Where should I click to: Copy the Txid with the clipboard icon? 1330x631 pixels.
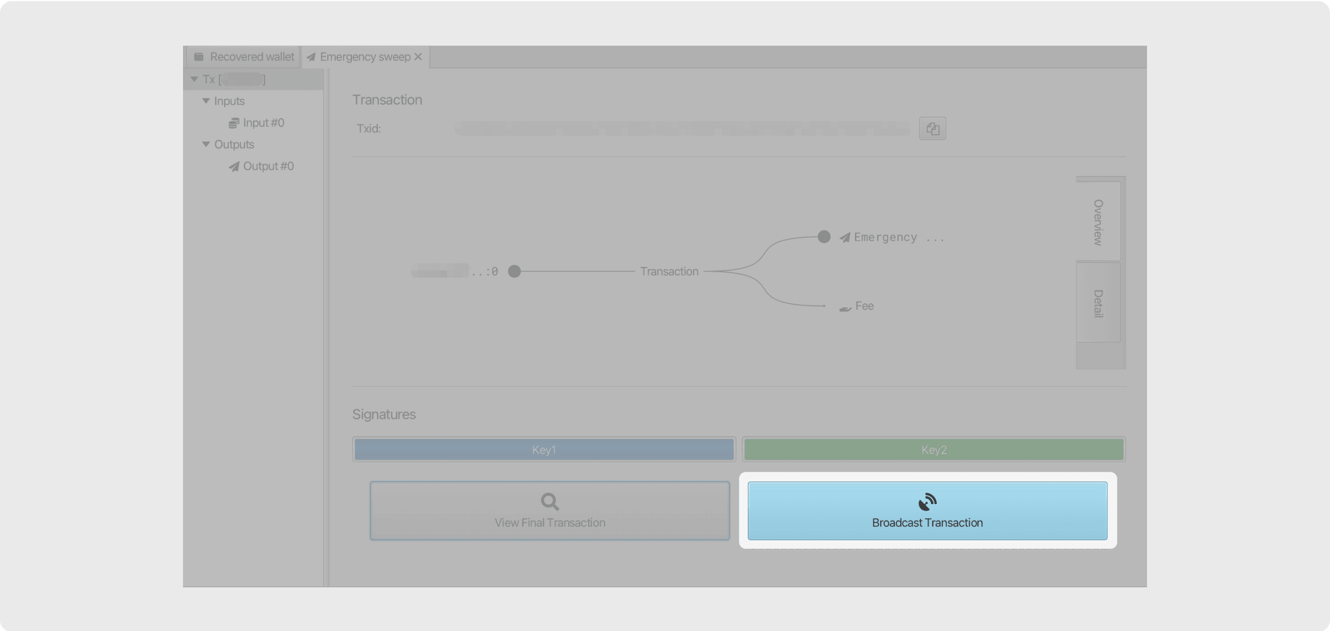932,128
